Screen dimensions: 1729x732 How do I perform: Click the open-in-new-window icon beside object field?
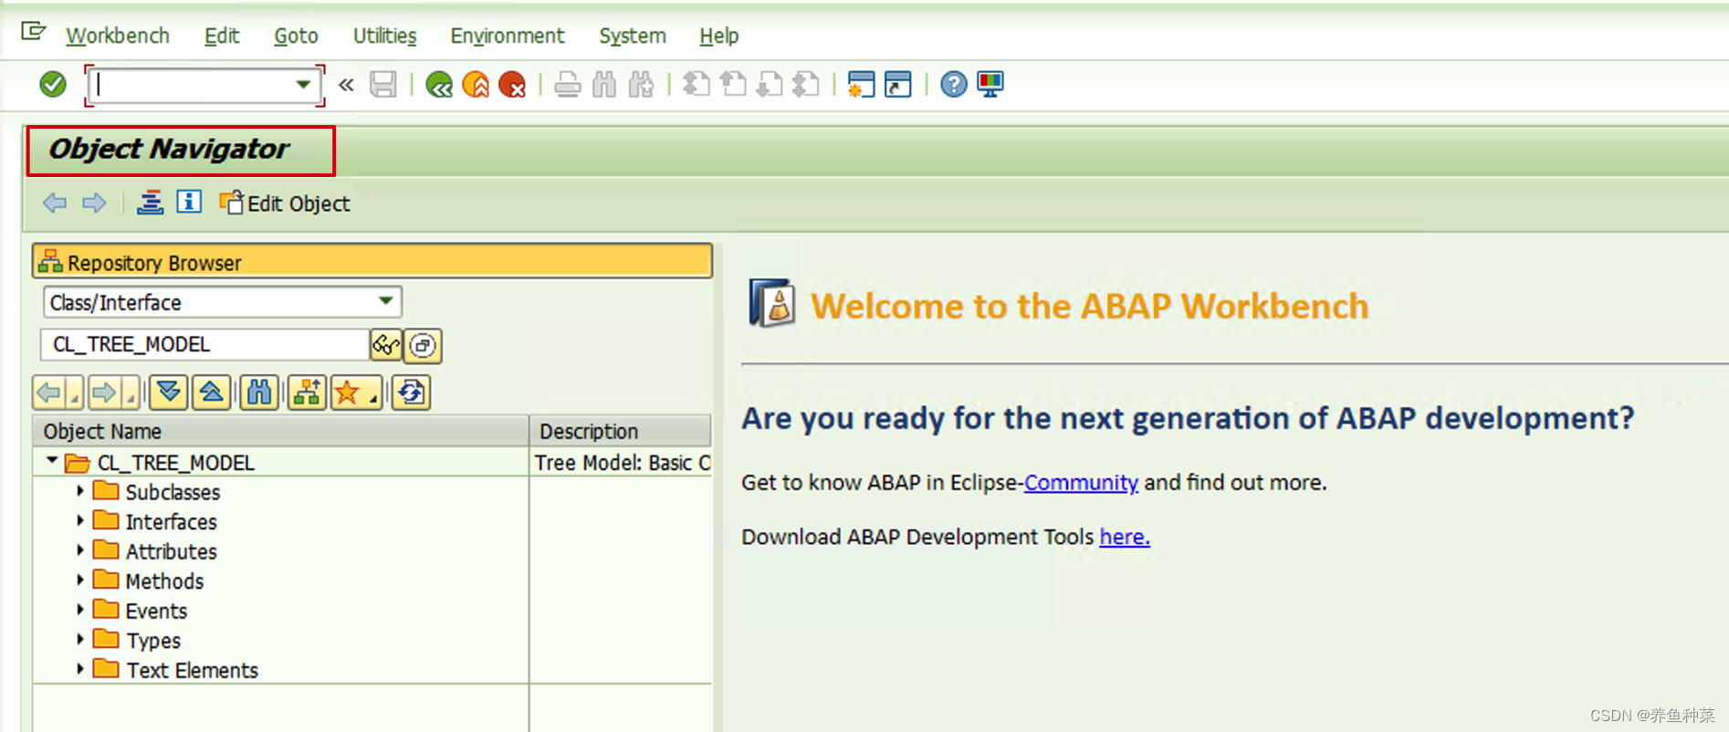tap(423, 345)
